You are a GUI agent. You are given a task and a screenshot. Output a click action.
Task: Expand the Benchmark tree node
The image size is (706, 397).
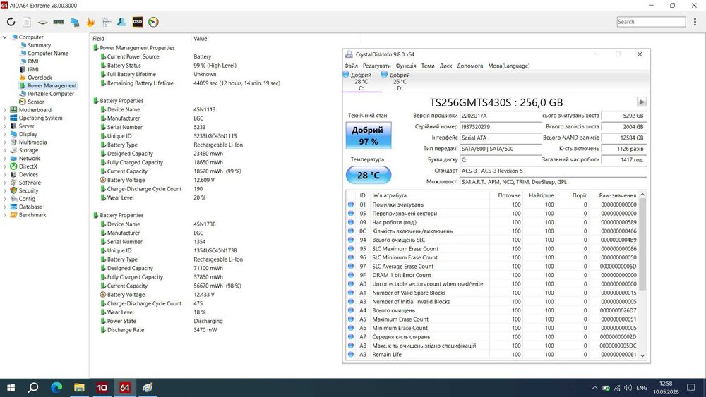[x=4, y=215]
